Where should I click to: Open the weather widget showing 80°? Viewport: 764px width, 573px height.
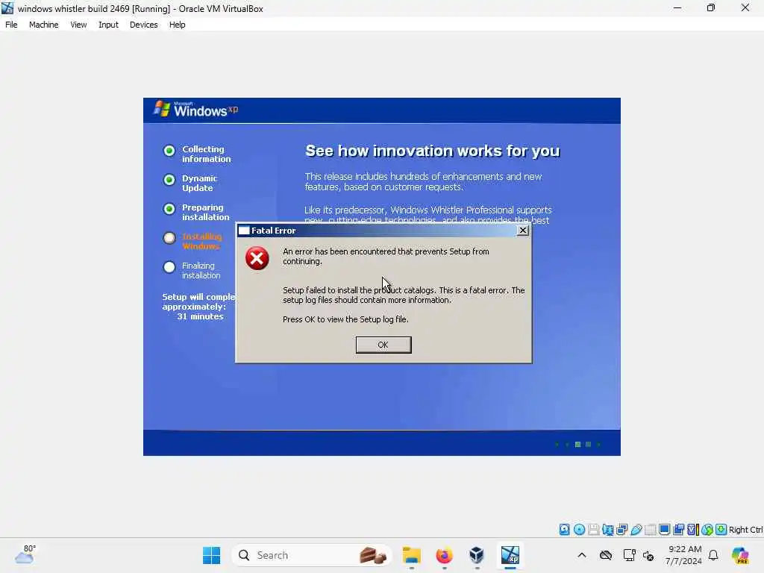click(25, 554)
